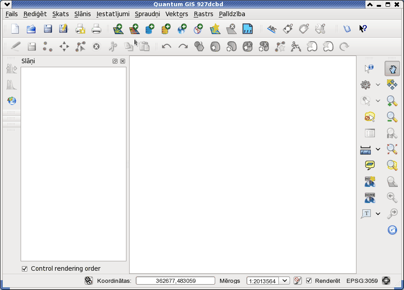Open the Skats menu
The height and width of the screenshot is (290, 404).
[61, 14]
